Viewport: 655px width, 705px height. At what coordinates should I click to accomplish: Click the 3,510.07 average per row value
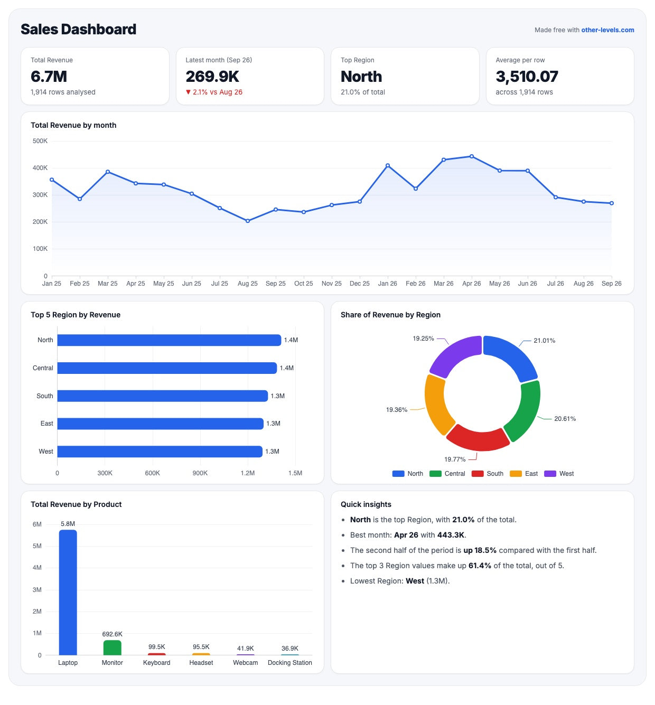(527, 77)
